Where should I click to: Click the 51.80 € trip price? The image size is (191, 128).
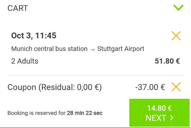[167, 61]
